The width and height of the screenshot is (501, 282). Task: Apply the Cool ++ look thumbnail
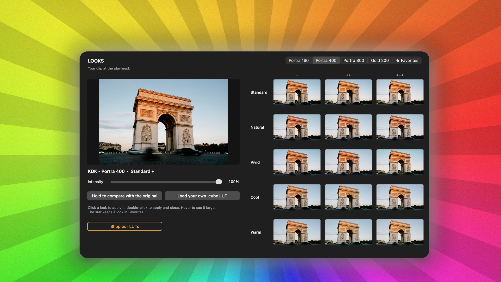[x=348, y=197]
